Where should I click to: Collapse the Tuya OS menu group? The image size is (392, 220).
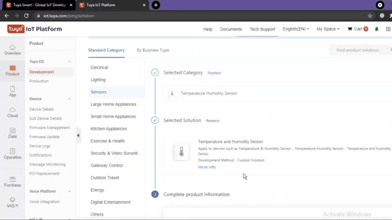pos(70,62)
